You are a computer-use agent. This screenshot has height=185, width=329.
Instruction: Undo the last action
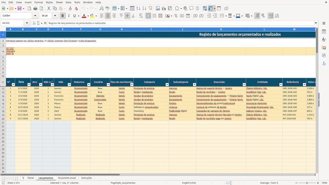[x=84, y=8]
